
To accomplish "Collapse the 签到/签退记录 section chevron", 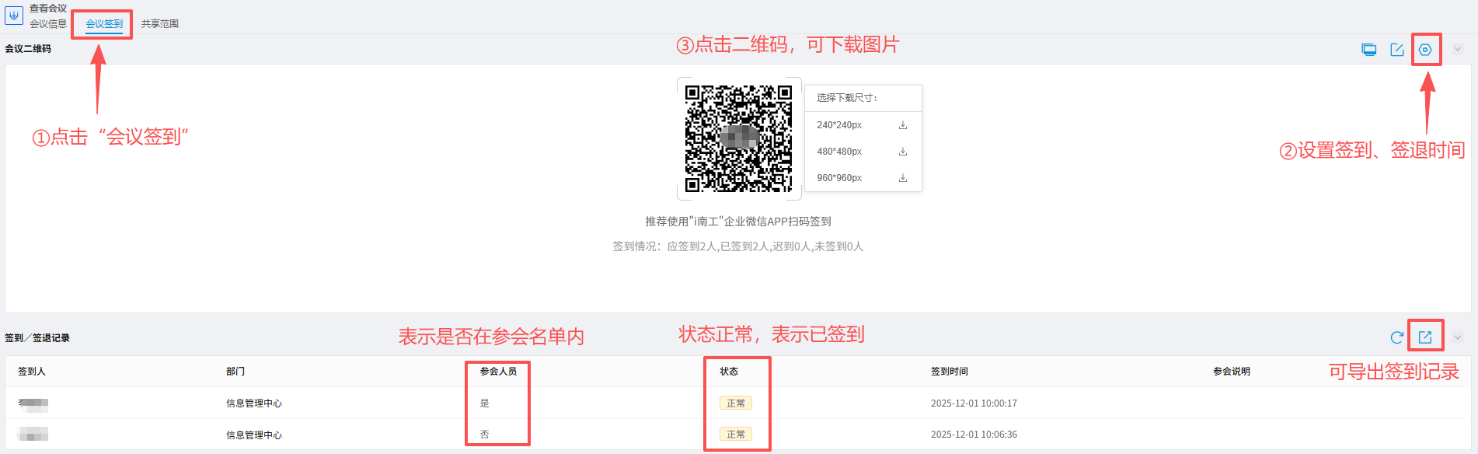I will click(1458, 337).
